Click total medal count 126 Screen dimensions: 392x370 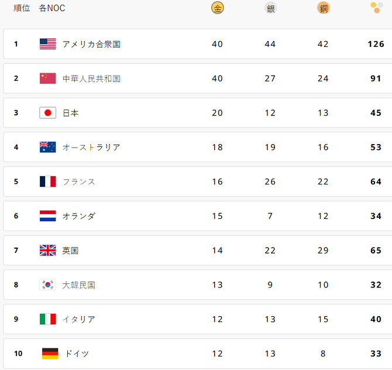click(x=376, y=44)
